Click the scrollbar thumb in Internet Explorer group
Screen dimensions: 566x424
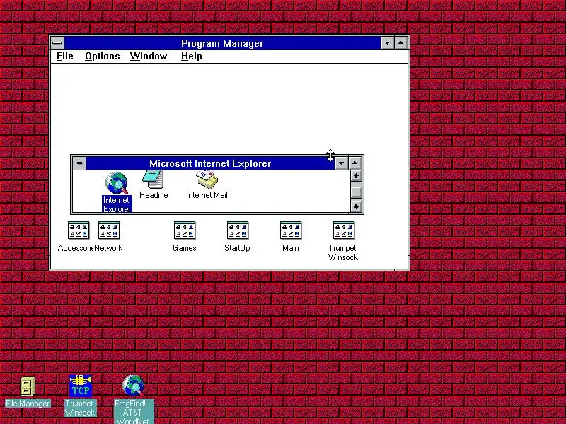point(356,192)
